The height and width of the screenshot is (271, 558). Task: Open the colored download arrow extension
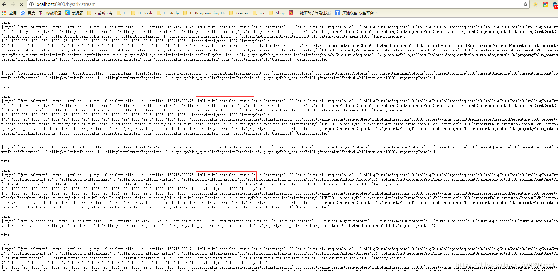tap(545, 4)
